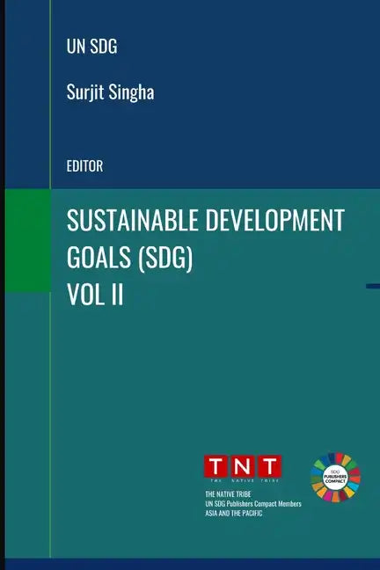This screenshot has width=380, height=570.
Task: Click 'THE NATIVE TRIBE' publisher text
Action: (x=228, y=494)
